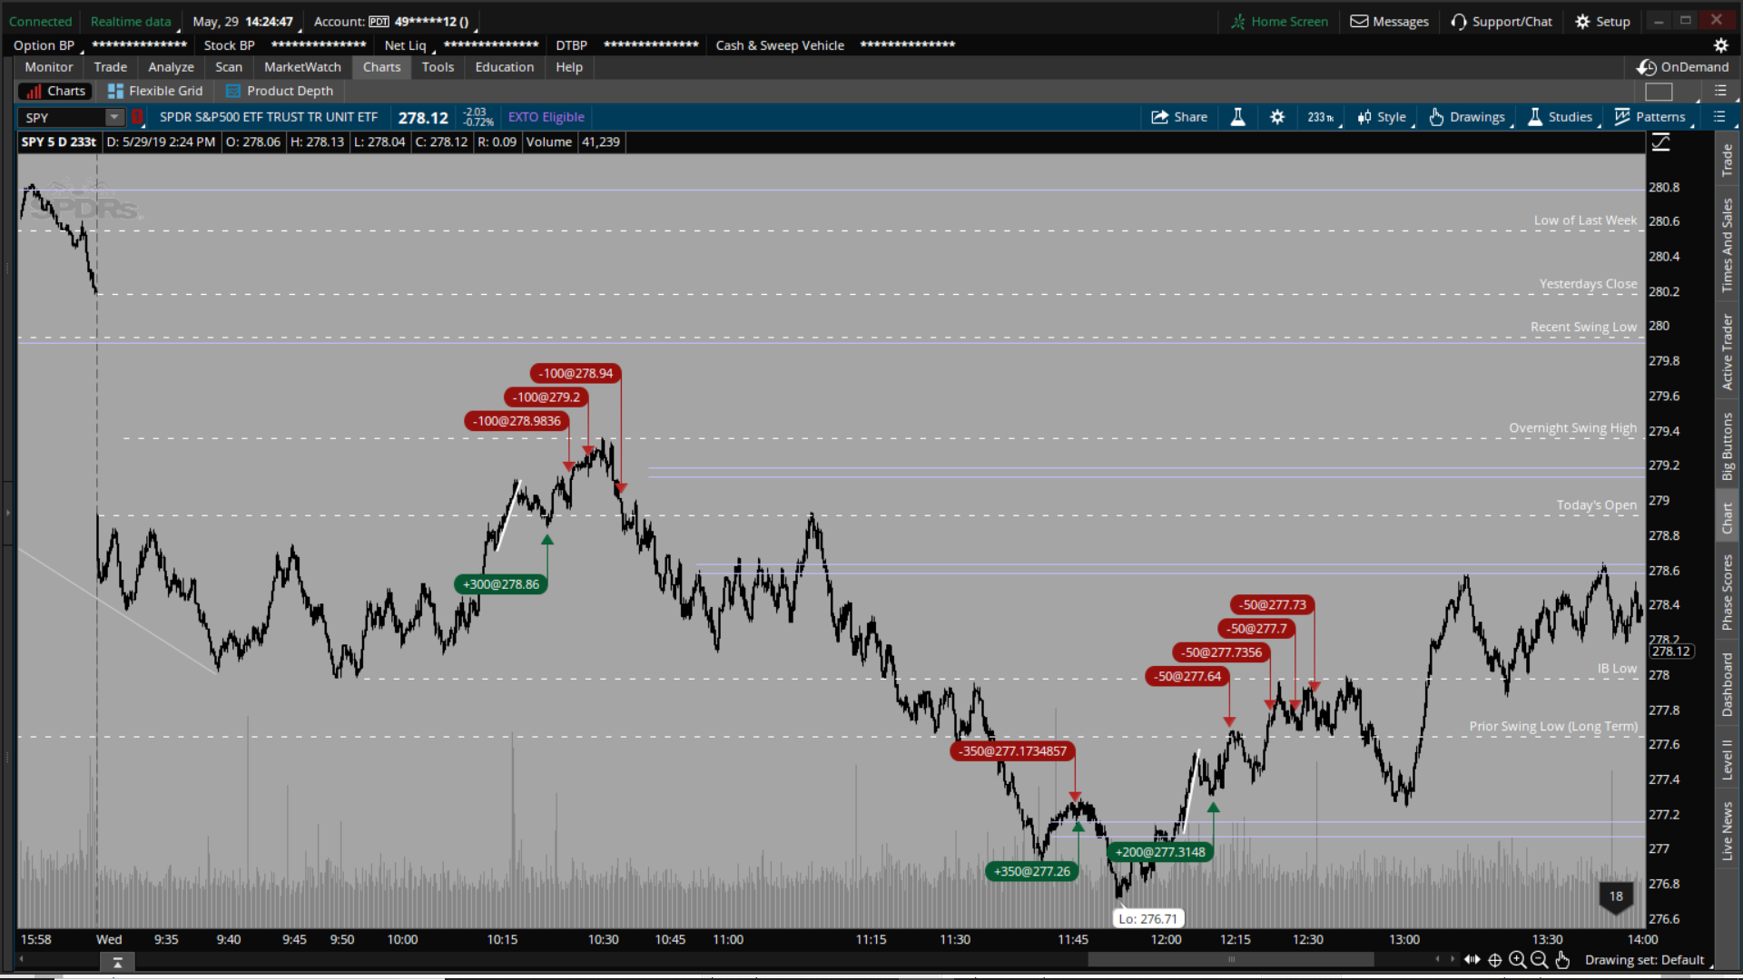Switch to the Analyze tab

(x=172, y=67)
